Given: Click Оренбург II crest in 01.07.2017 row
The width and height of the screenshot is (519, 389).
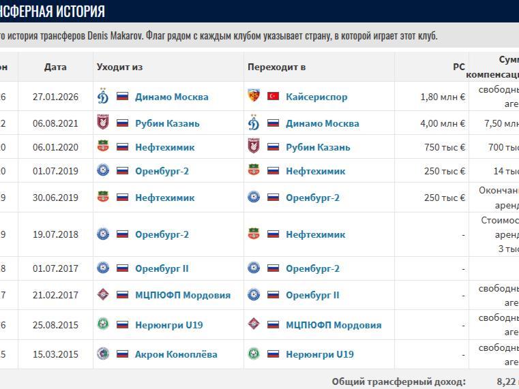Looking at the screenshot, I should tap(103, 268).
